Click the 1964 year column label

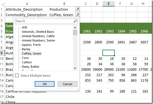tap(121, 31)
